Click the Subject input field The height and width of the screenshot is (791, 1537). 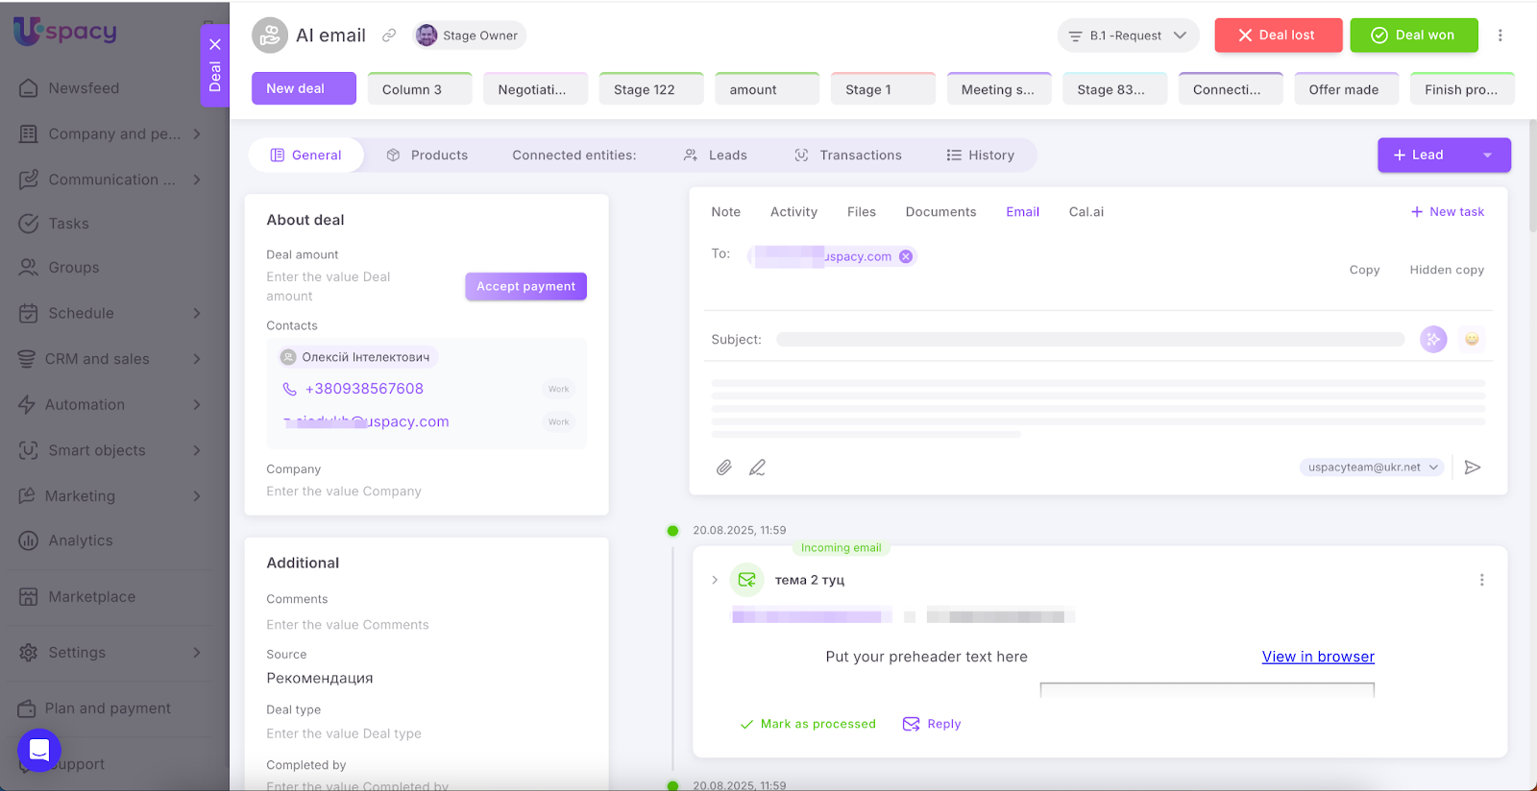(1089, 339)
